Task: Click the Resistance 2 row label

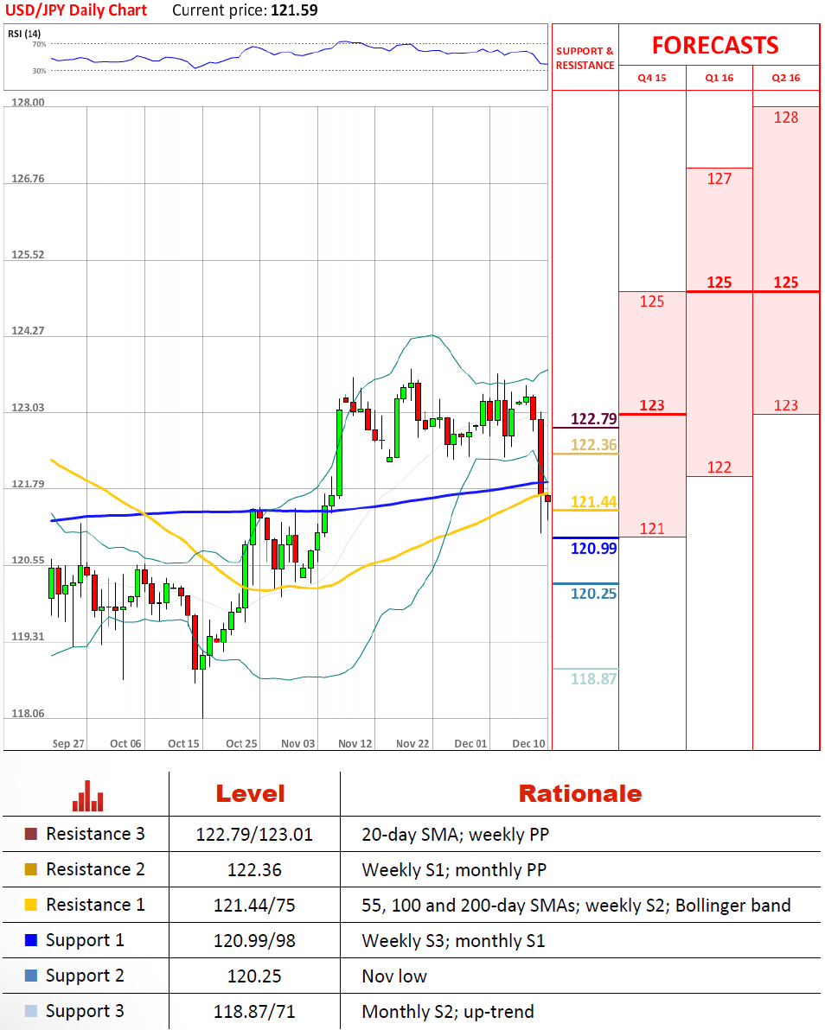Action: point(95,869)
